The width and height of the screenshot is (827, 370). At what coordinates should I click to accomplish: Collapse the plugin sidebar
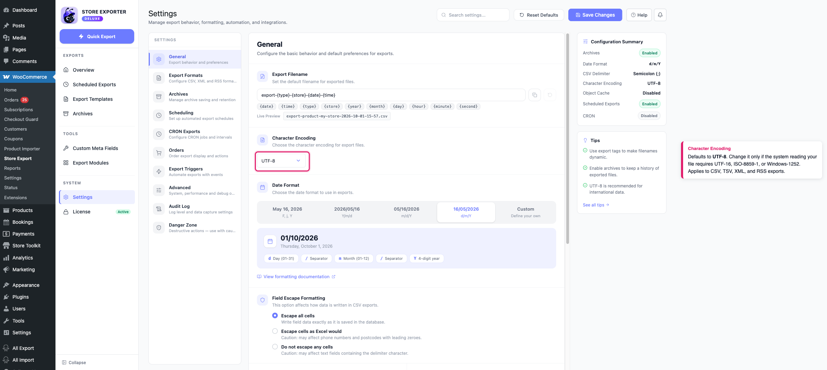[74, 362]
